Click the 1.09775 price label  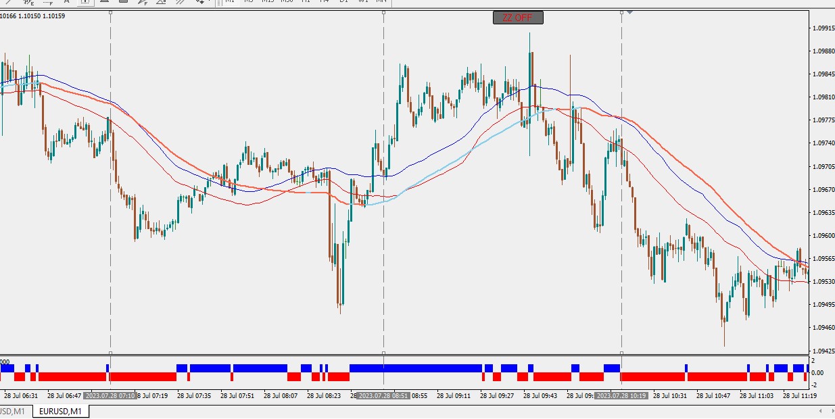pyautogui.click(x=822, y=120)
